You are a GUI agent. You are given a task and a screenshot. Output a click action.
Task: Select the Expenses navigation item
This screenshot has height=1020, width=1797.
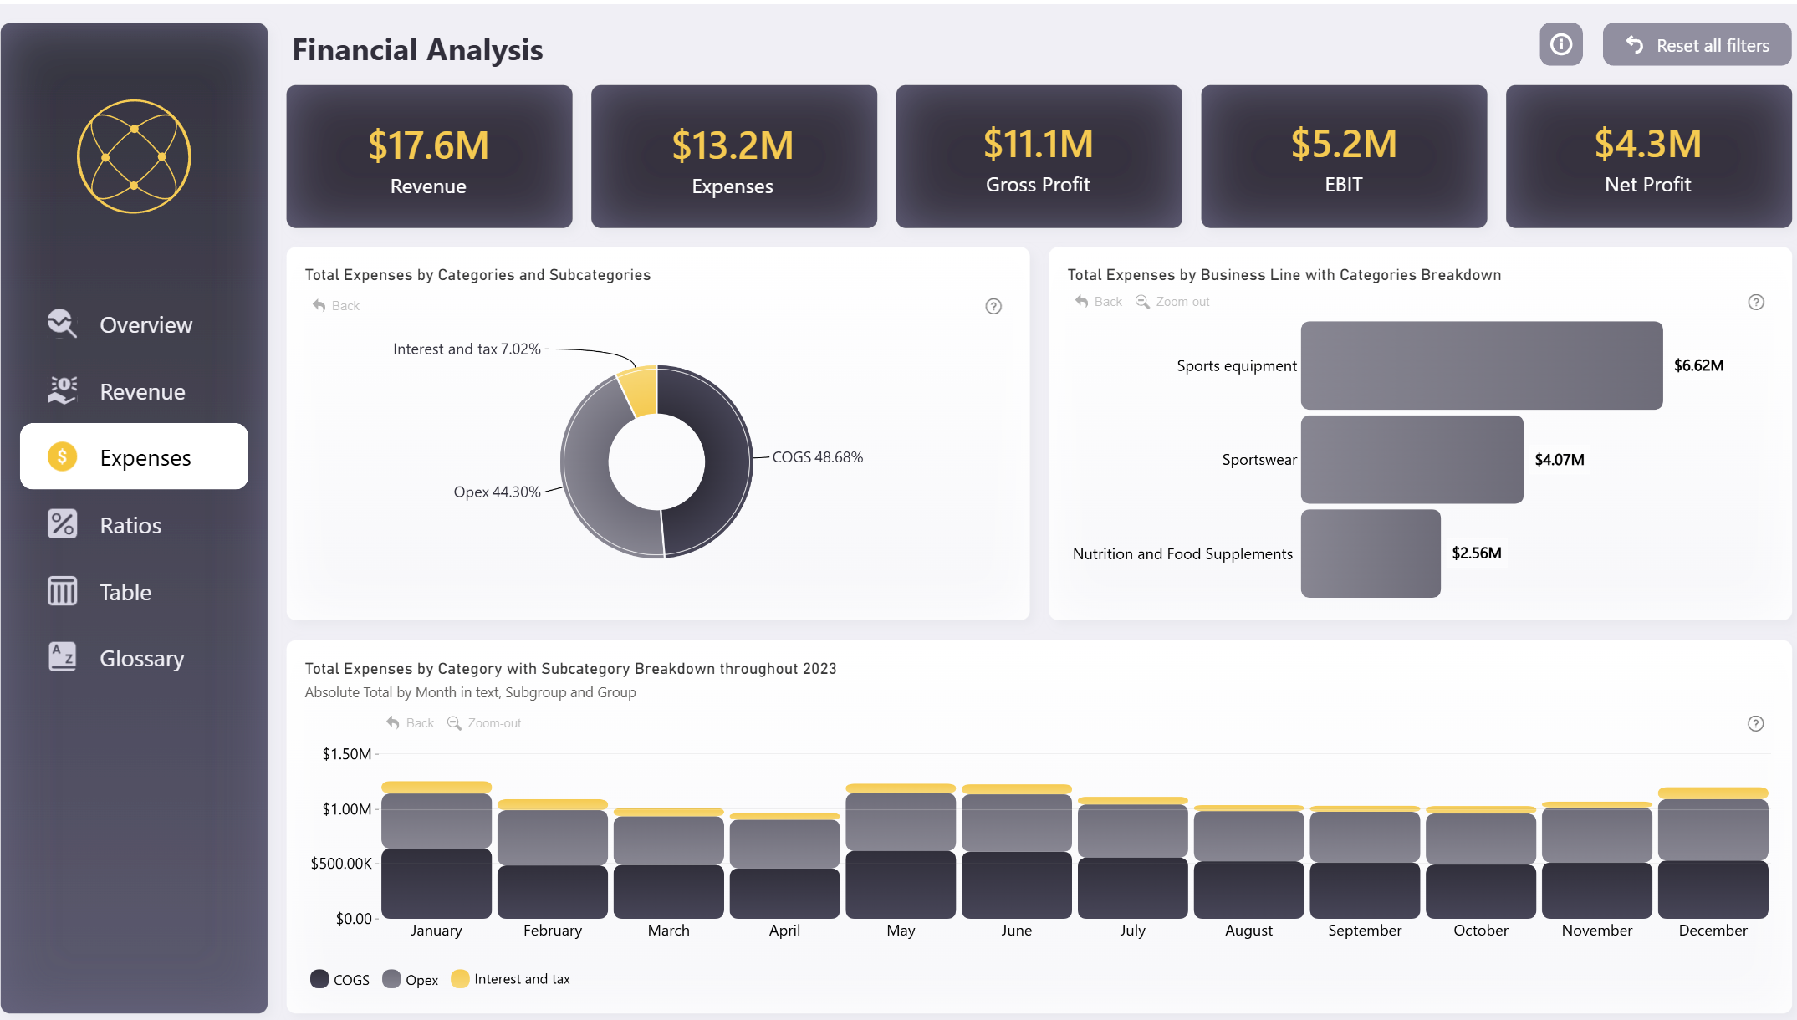tap(134, 456)
